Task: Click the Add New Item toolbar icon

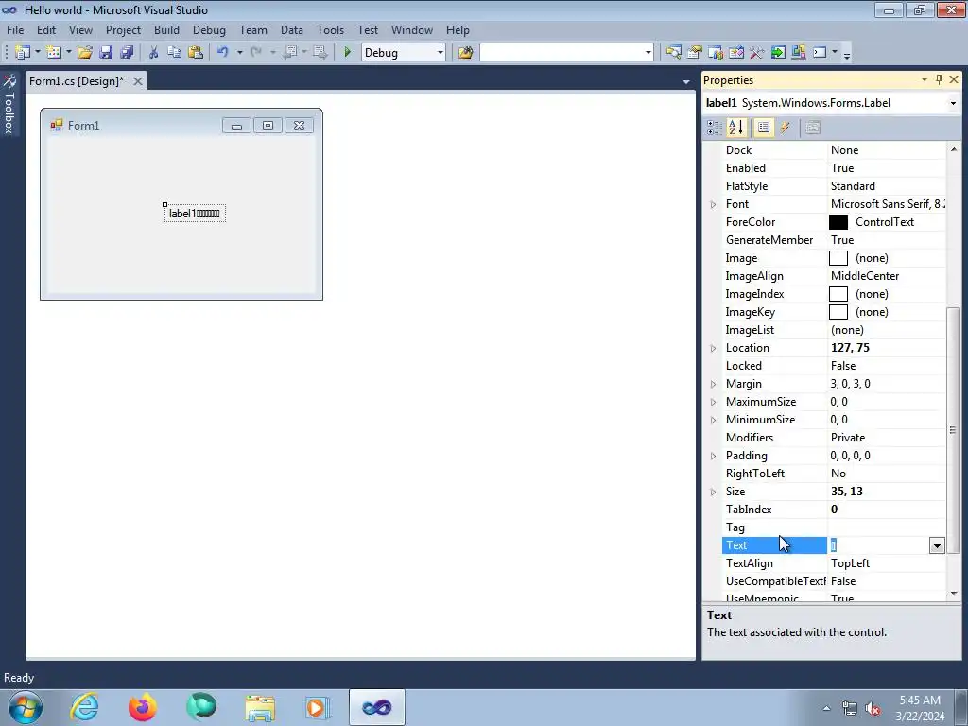Action: [54, 53]
